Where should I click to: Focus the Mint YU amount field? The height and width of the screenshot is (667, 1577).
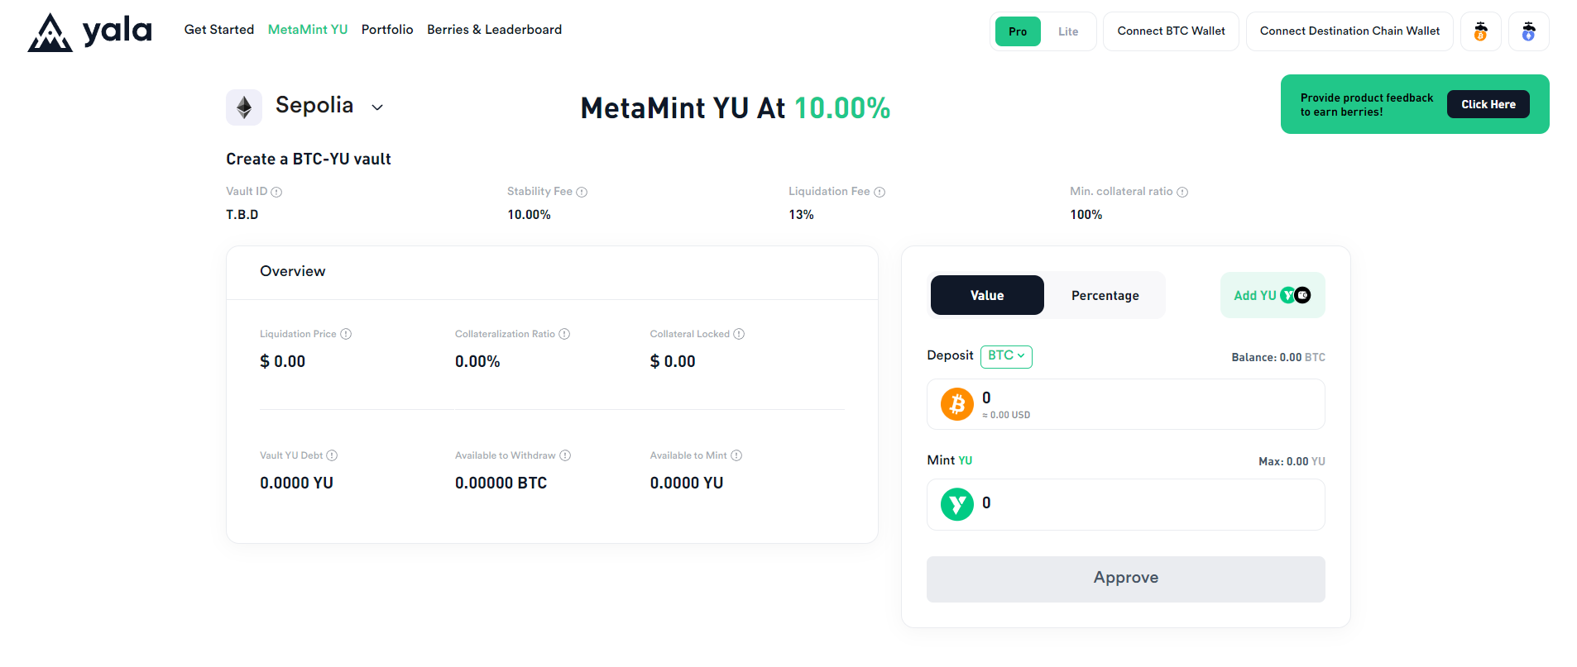pyautogui.click(x=1150, y=504)
